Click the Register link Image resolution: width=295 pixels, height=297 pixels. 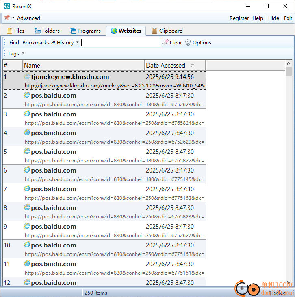[239, 18]
